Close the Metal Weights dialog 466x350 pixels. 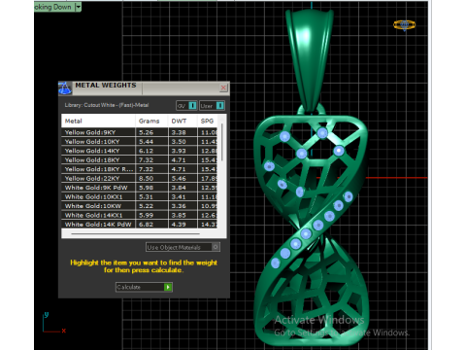click(223, 87)
